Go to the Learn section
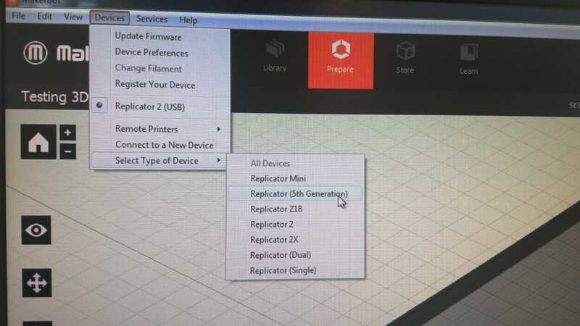Viewport: 580px width, 326px height. (468, 59)
